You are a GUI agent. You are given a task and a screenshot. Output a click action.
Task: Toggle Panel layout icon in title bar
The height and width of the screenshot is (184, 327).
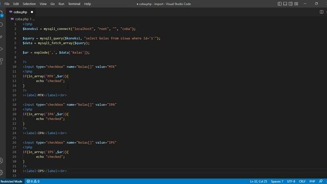(285, 4)
